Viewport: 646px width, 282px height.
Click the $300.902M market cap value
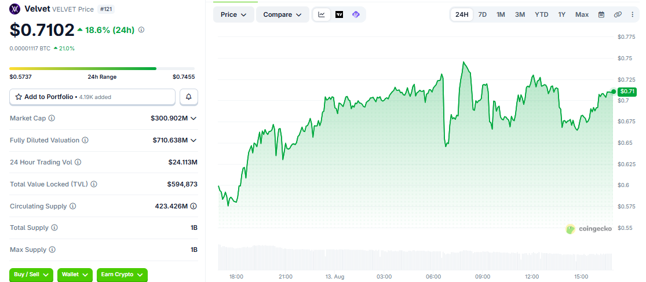(x=169, y=118)
